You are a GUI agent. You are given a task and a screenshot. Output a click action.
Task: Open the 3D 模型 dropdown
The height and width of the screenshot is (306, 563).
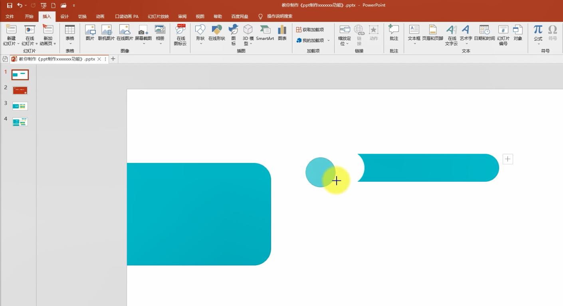(x=248, y=35)
